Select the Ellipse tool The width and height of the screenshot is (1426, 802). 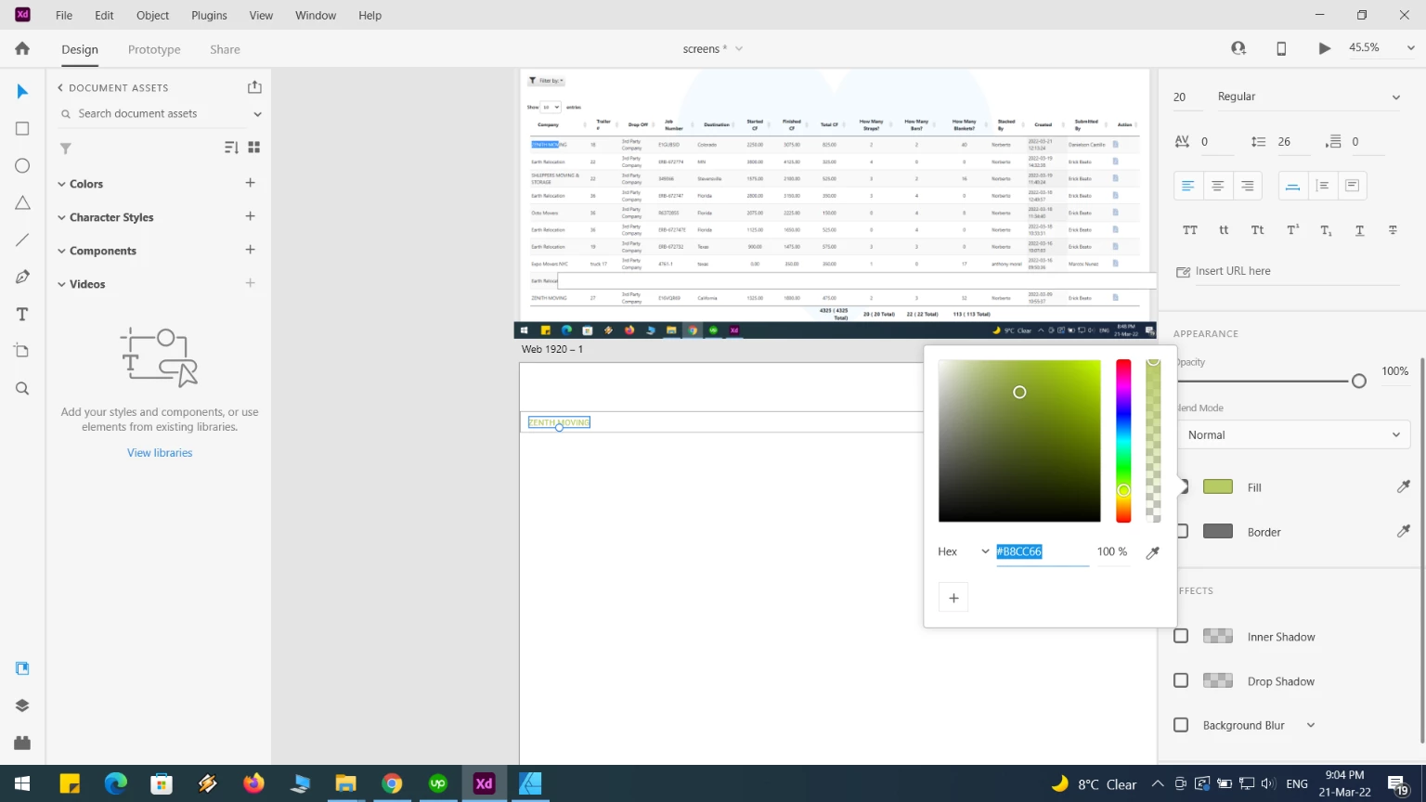tap(22, 165)
